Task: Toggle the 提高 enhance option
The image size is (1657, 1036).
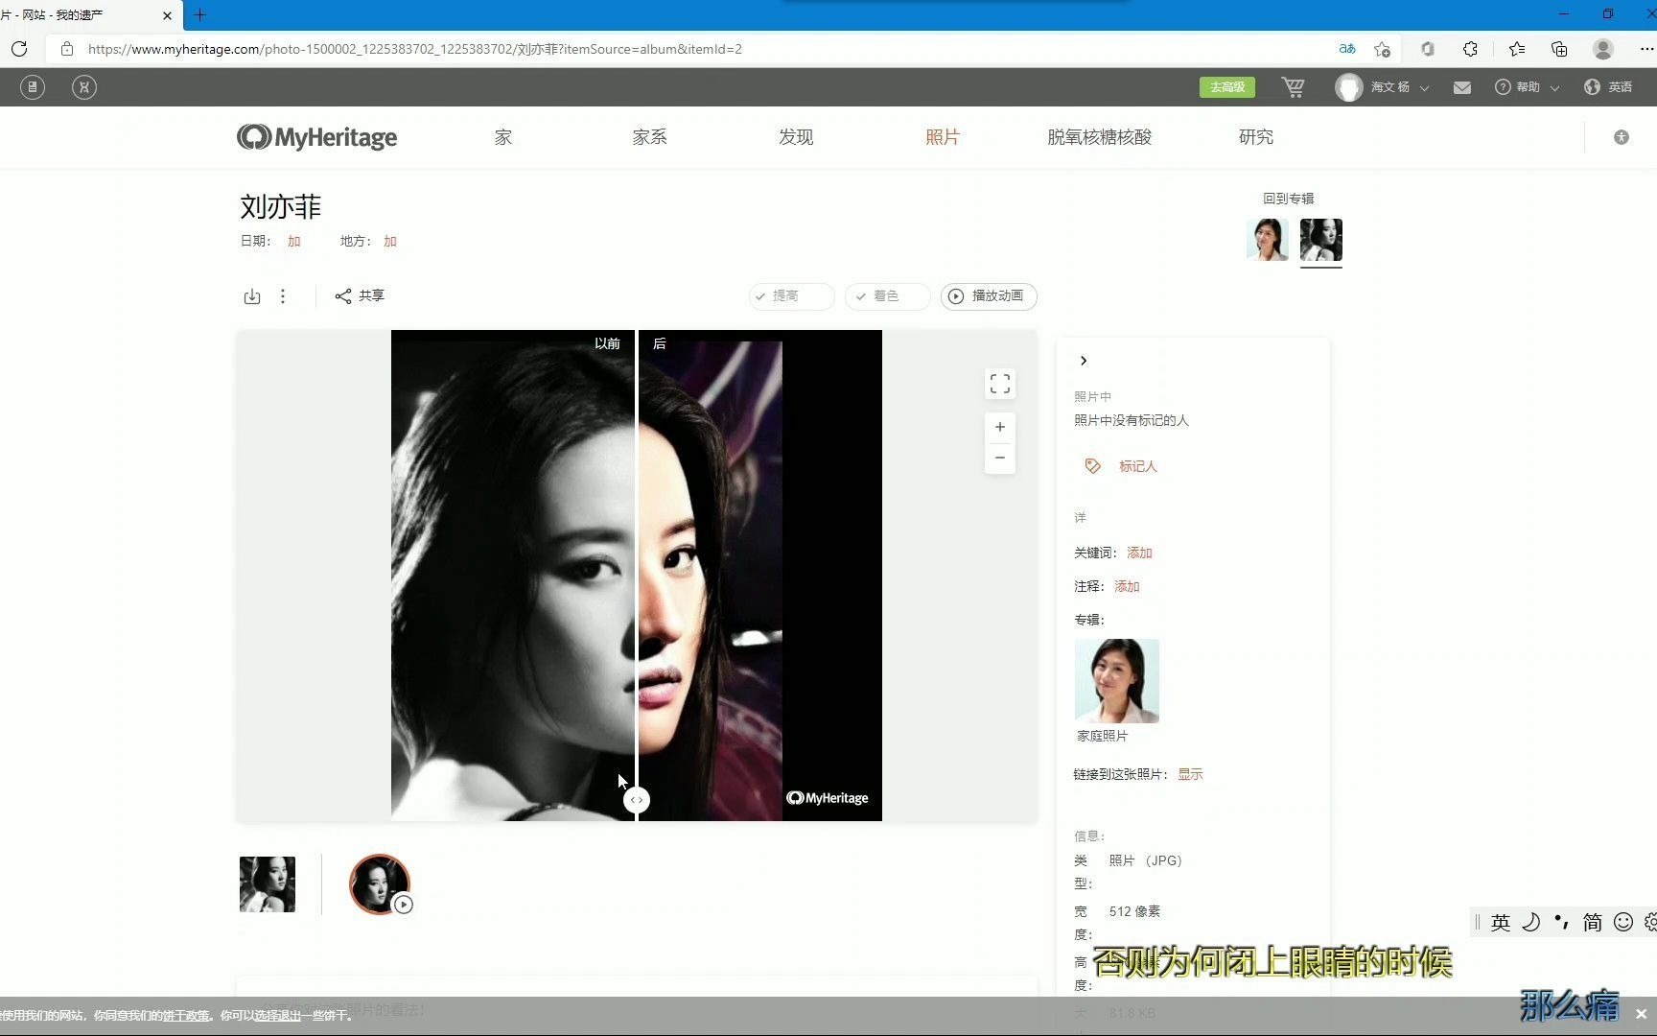Action: (x=791, y=296)
